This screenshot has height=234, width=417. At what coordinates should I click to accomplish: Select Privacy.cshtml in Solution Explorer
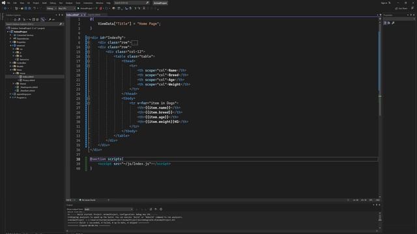tap(29, 80)
